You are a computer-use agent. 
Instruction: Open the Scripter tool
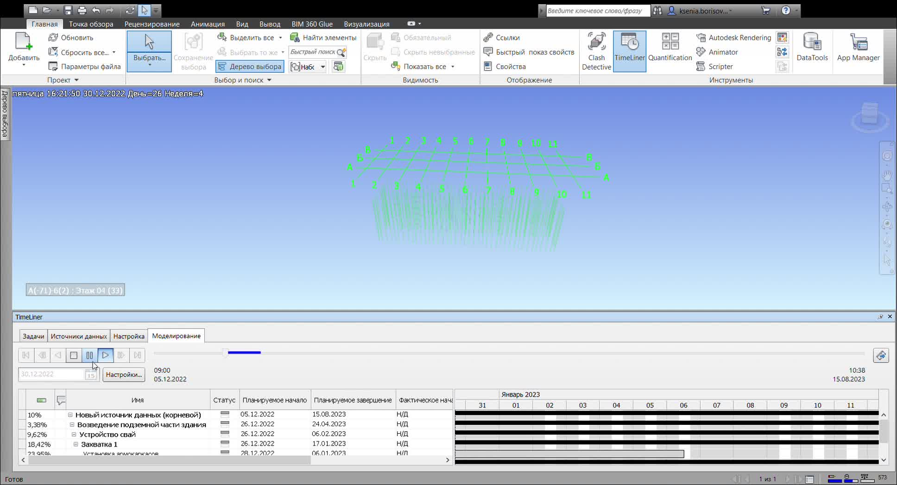pyautogui.click(x=714, y=66)
